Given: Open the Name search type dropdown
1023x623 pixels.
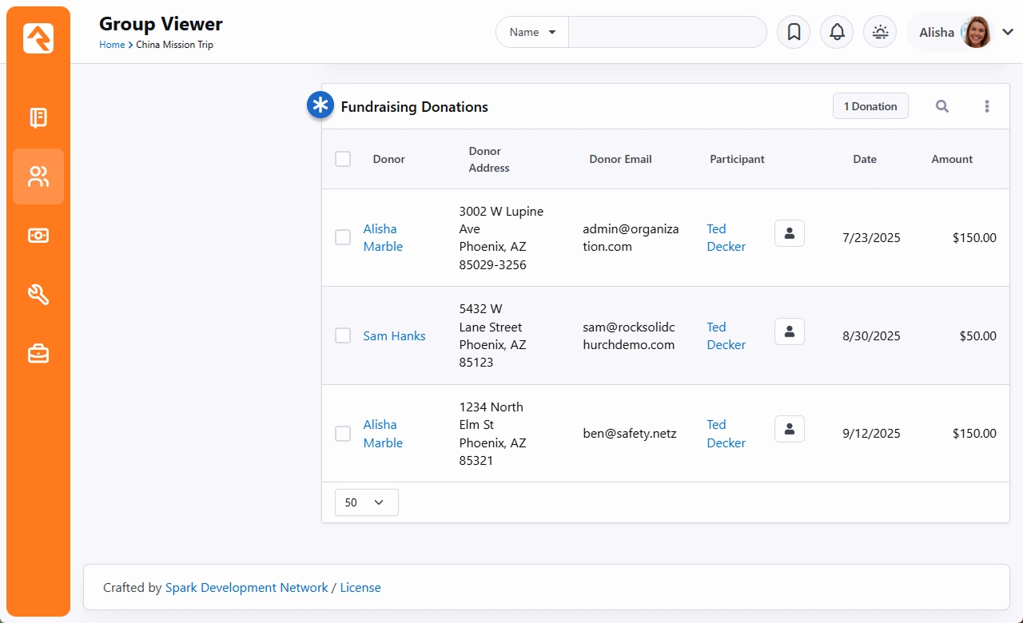Looking at the screenshot, I should pos(532,33).
